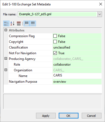Switch to categorized view icon
Image resolution: width=105 pixels, height=122 pixels.
point(6,24)
